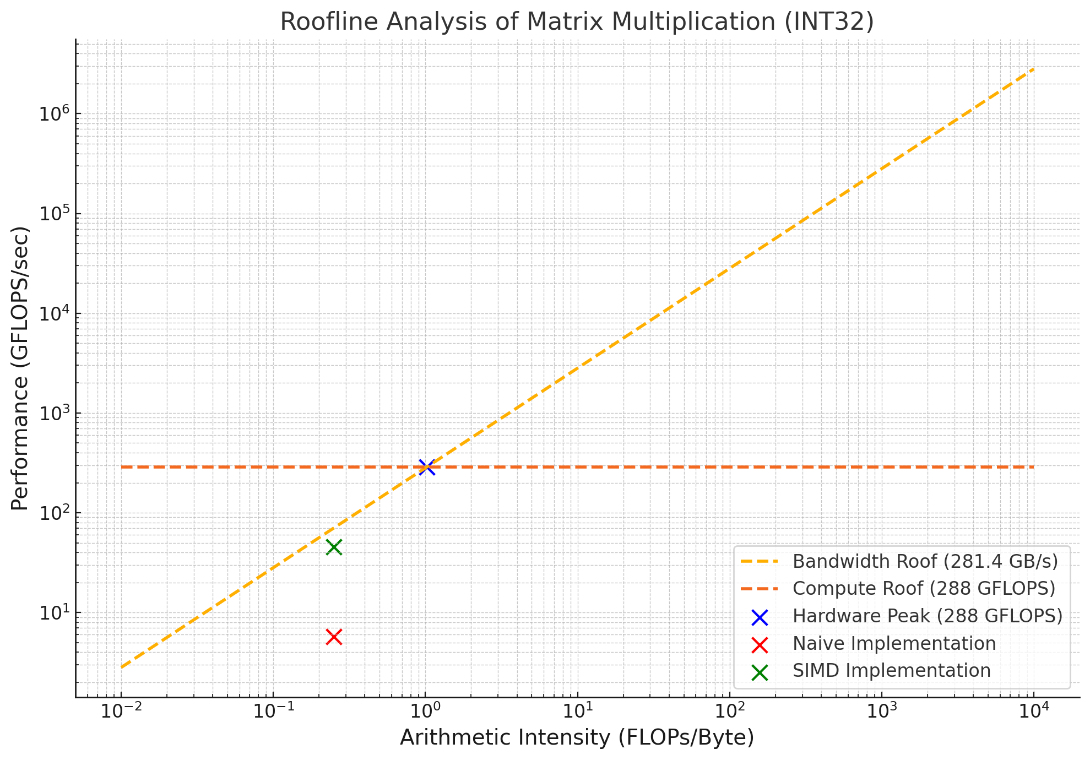Image resolution: width=1090 pixels, height=760 pixels.
Task: Click the orange dashed Compute Roof legend swatch
Action: pos(760,589)
